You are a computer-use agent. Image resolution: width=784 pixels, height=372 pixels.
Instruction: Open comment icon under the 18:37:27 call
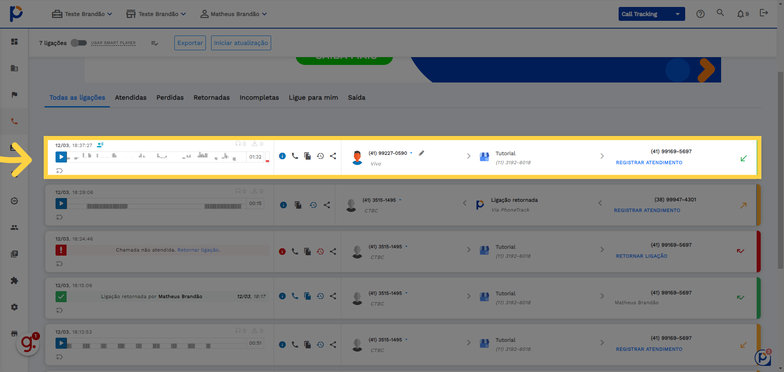[60, 171]
